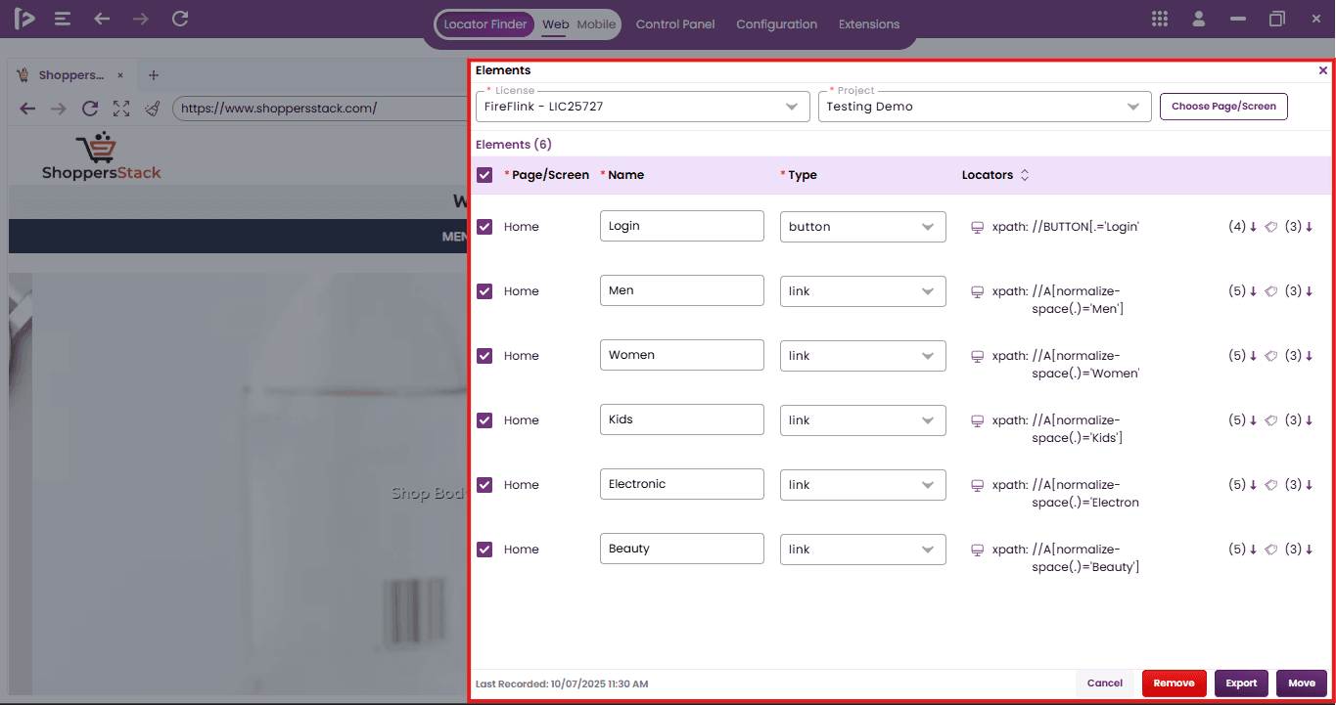Click the Export button
The image size is (1336, 705).
(x=1241, y=683)
